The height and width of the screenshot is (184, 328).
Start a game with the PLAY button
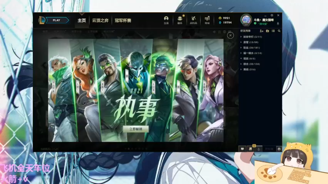coord(57,20)
